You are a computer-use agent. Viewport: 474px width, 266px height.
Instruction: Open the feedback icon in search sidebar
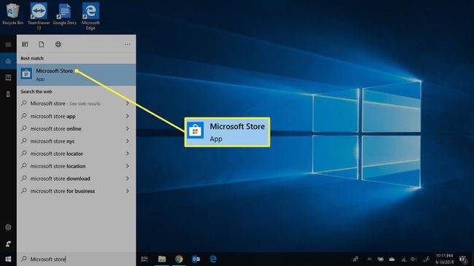[8, 243]
